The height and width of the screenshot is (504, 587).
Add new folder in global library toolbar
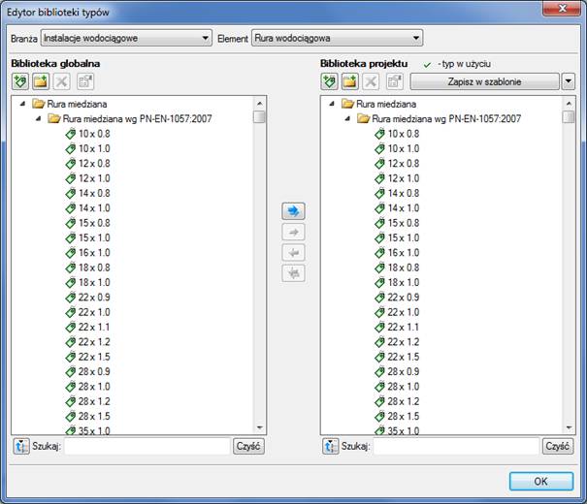41,81
